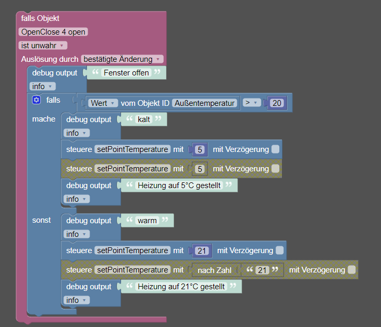
Task: Edit 'Heizung auf 5°C gestellt' text field
Action: point(179,186)
